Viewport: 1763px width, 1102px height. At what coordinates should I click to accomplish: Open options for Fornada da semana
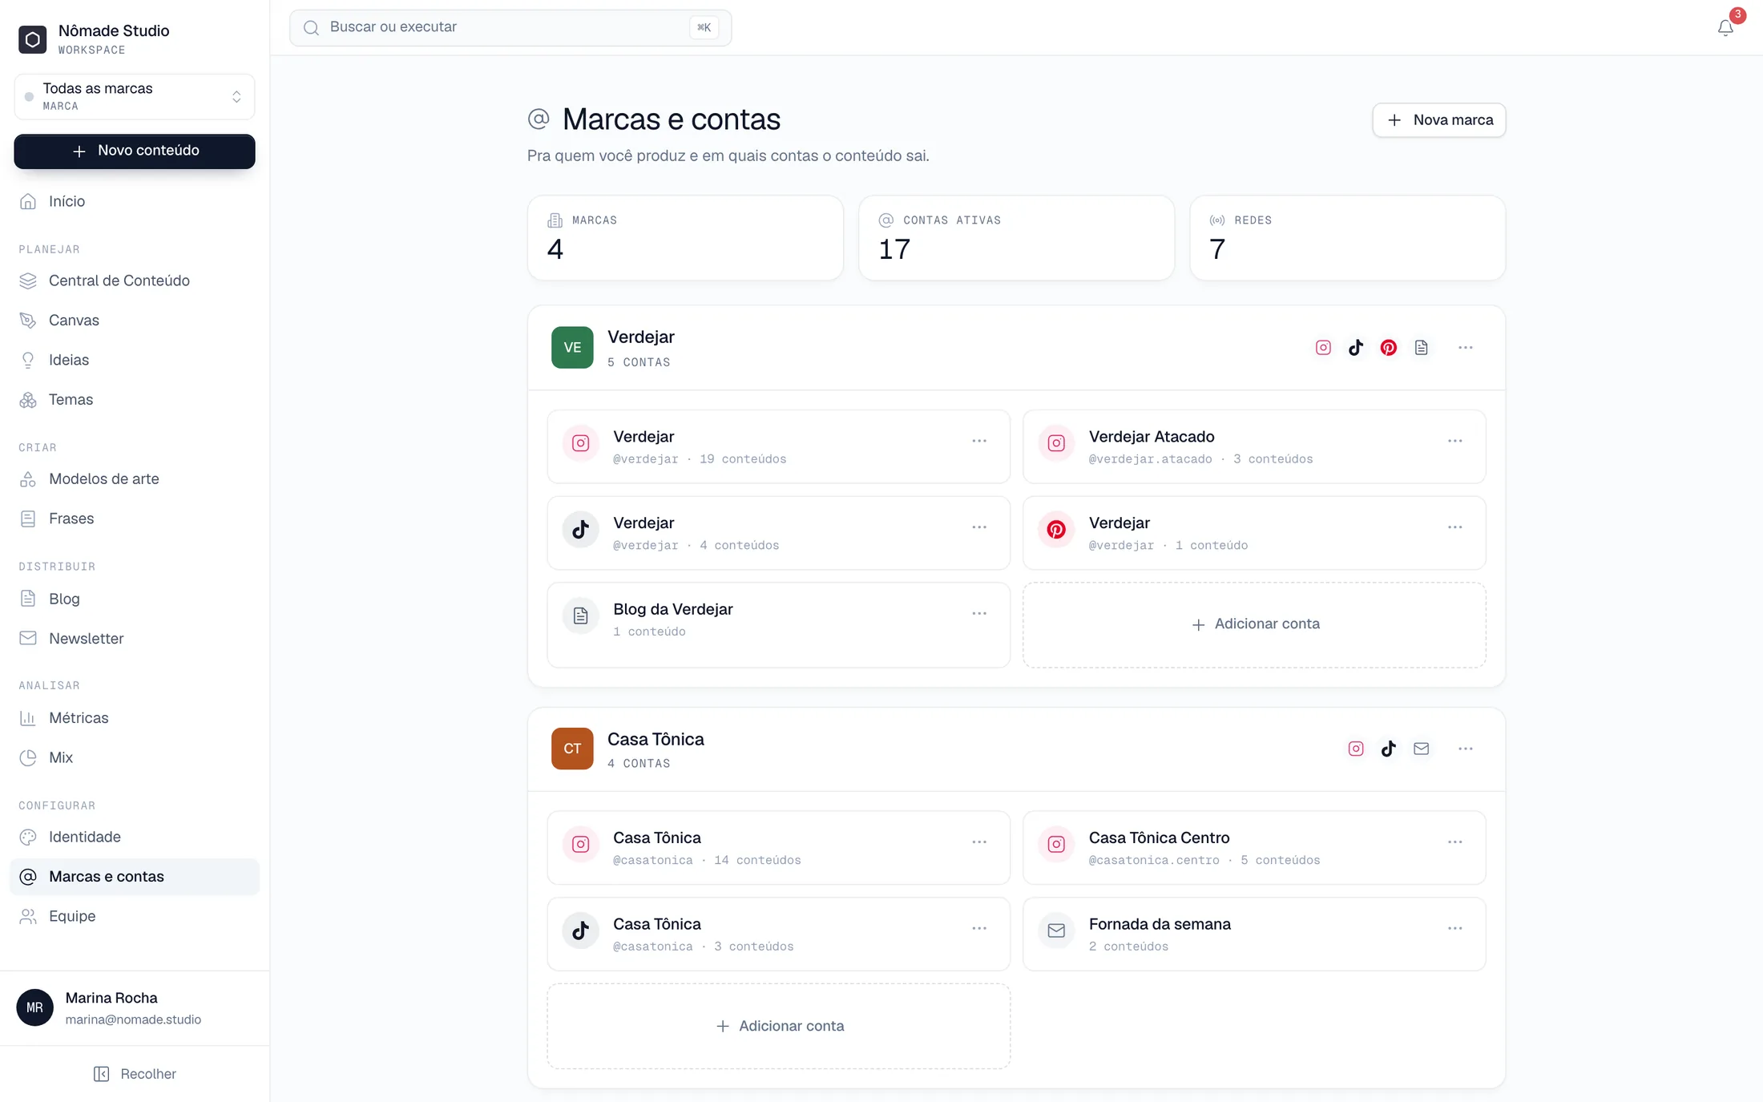point(1455,928)
